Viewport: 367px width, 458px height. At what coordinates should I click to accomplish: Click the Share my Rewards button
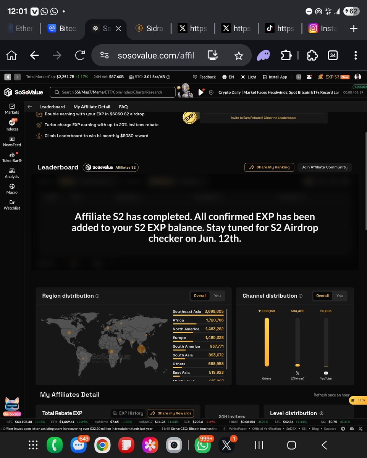coord(171,413)
